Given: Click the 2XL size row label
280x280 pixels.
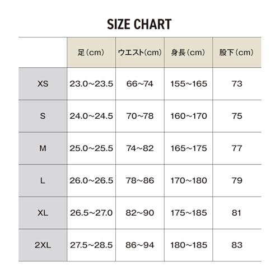Looking at the screenshot, I should pos(43,245).
